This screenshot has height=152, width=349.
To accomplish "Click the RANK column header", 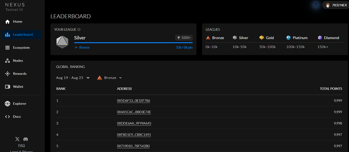I will point(61,89).
